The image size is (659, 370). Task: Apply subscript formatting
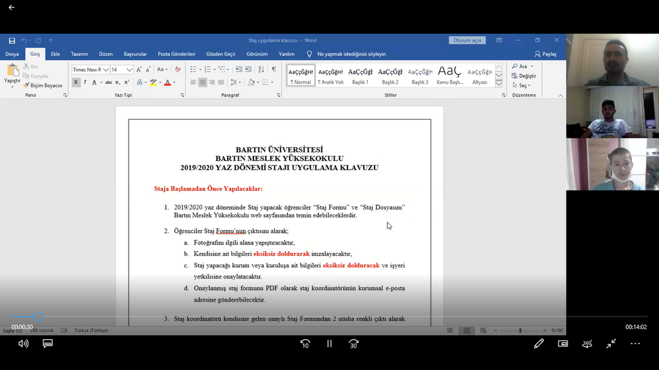(118, 82)
